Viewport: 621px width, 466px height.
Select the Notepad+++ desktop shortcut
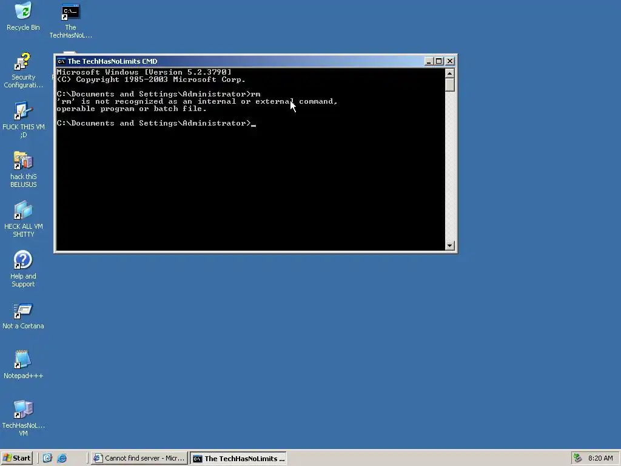click(x=23, y=365)
